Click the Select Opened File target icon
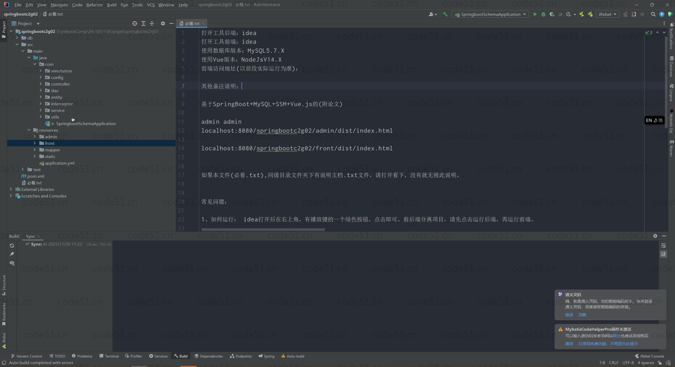Image resolution: width=675 pixels, height=367 pixels. coord(135,23)
